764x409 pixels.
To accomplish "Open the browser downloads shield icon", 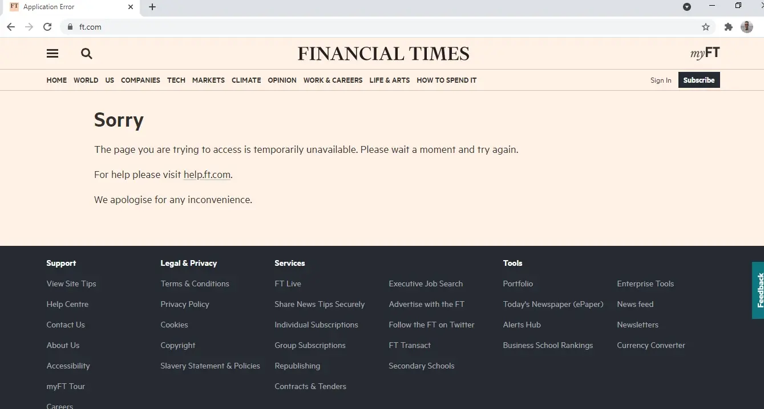I will click(687, 7).
